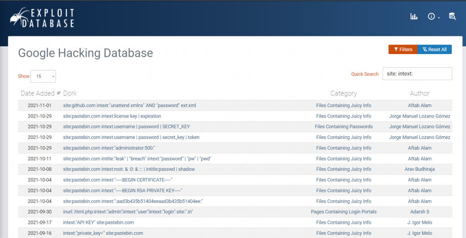Click Aftab Alam author in the 2021-11-01 row
The image size is (466, 238).
pyautogui.click(x=420, y=105)
